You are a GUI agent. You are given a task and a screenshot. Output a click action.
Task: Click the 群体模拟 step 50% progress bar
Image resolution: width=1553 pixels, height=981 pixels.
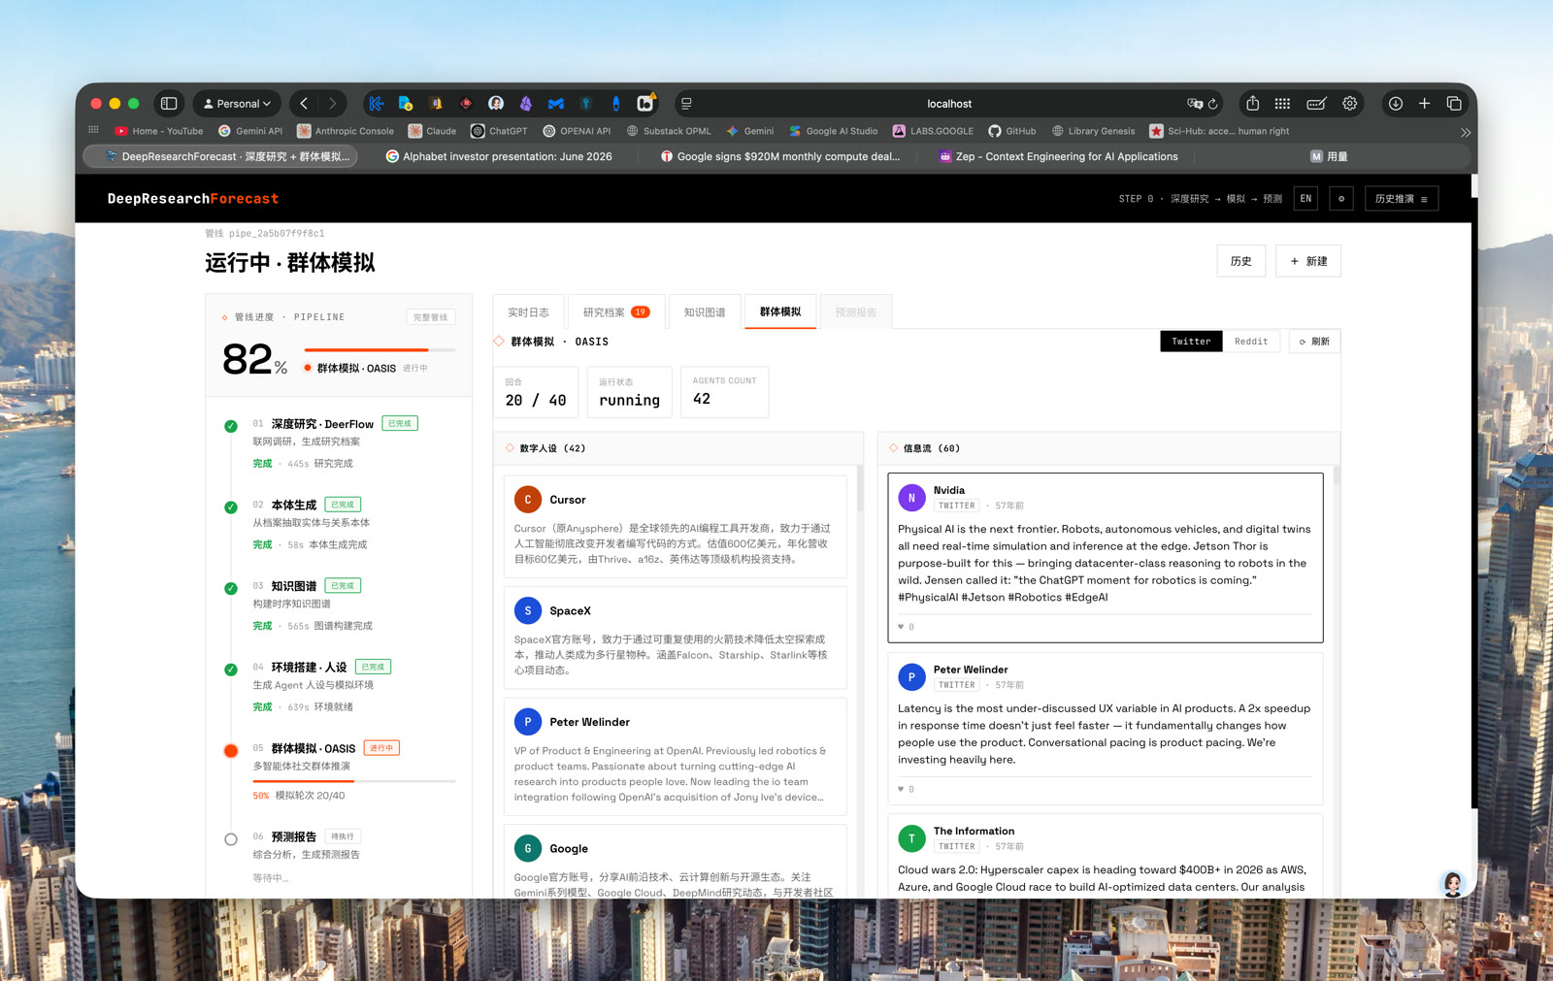click(x=353, y=780)
